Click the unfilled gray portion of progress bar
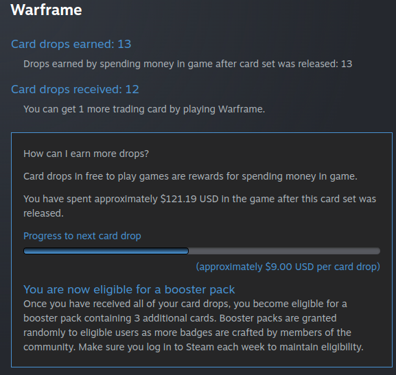The image size is (396, 375). [x=284, y=251]
